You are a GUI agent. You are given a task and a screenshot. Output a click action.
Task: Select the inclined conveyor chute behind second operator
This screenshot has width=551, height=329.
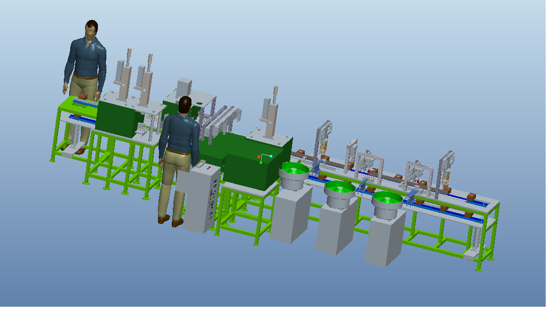[x=221, y=121]
